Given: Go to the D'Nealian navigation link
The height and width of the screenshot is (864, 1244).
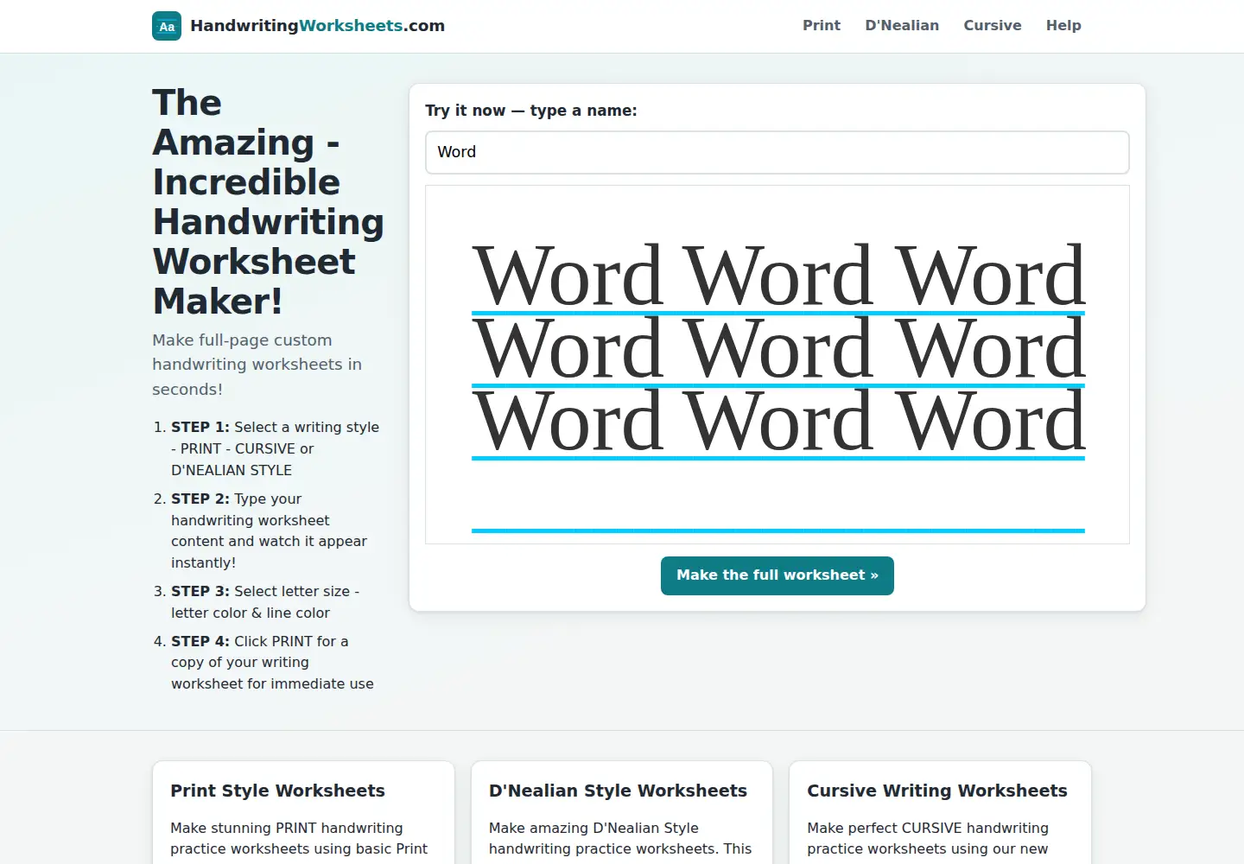Looking at the screenshot, I should (902, 26).
